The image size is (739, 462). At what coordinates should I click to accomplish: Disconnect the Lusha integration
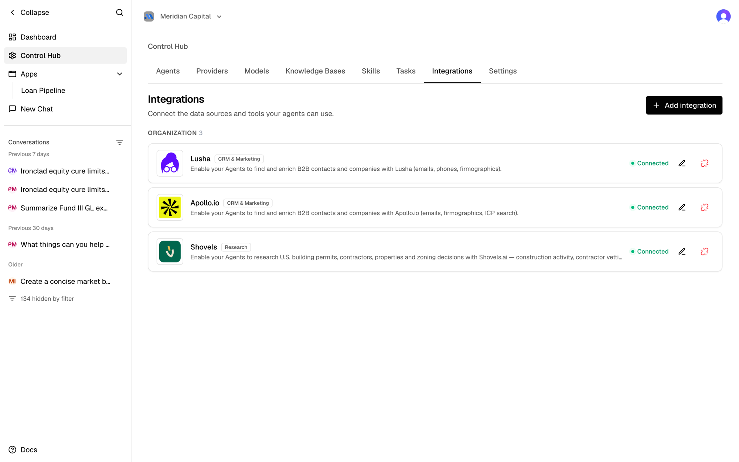(704, 163)
